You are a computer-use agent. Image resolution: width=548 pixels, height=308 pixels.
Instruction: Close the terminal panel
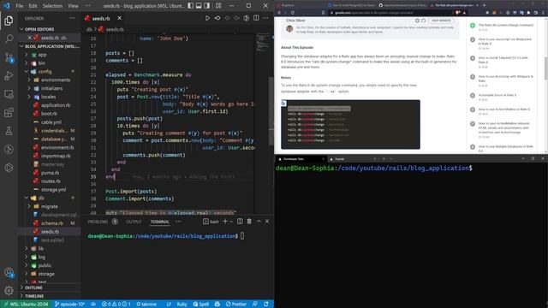point(267,222)
